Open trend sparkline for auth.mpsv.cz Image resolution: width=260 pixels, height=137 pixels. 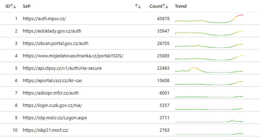tap(209, 18)
